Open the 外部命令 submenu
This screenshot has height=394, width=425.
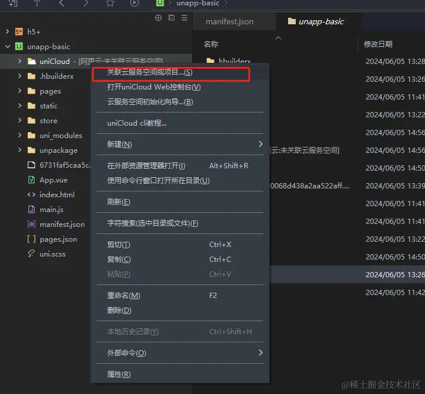[180, 353]
